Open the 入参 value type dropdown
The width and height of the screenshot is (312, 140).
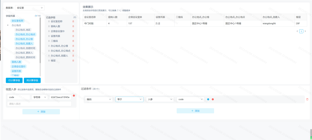click(x=160, y=99)
